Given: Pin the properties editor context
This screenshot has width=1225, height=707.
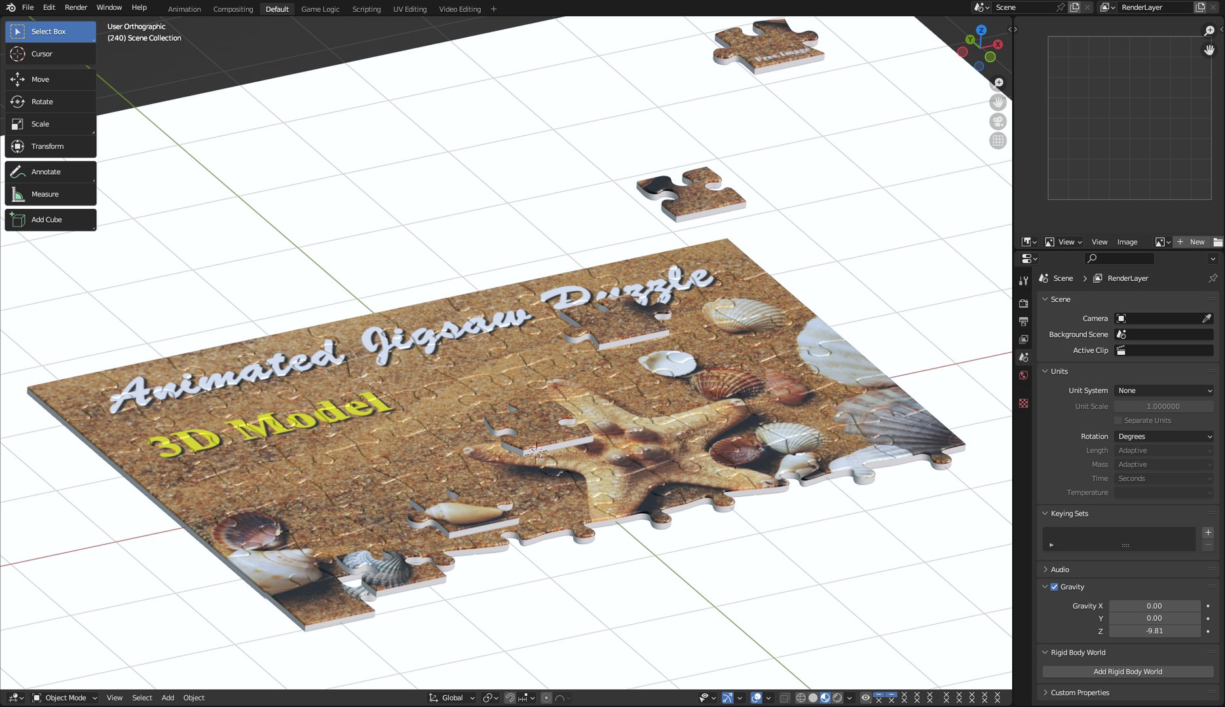Looking at the screenshot, I should 1213,278.
